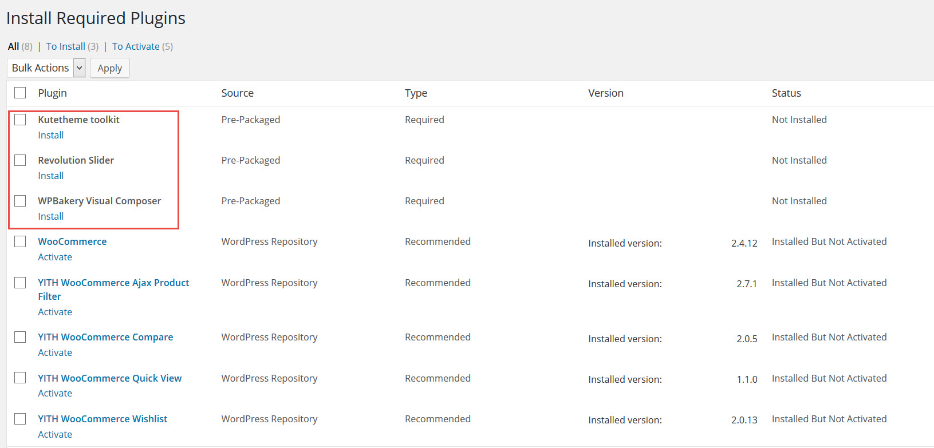The width and height of the screenshot is (934, 448).
Task: Open YITH WooCommerce Wishlist title link
Action: click(x=103, y=419)
